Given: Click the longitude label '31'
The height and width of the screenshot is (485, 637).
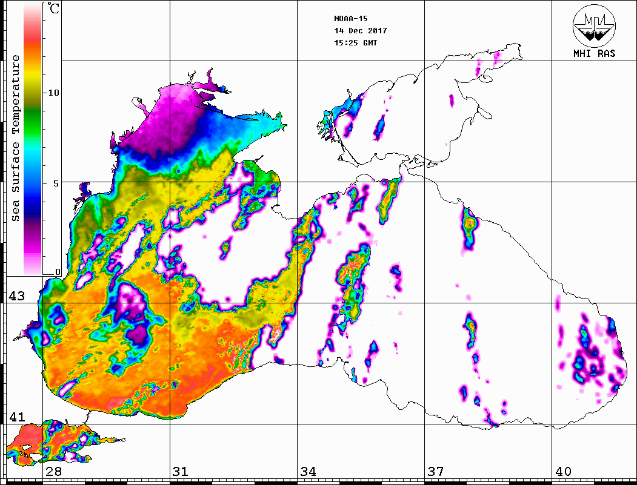Looking at the screenshot, I should pyautogui.click(x=181, y=471).
